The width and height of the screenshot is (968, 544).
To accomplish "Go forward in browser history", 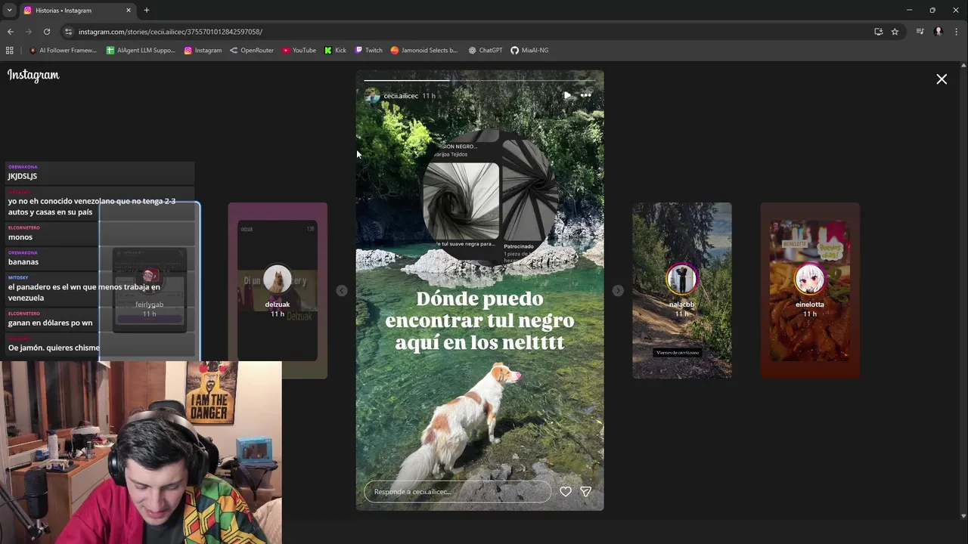I will (29, 32).
